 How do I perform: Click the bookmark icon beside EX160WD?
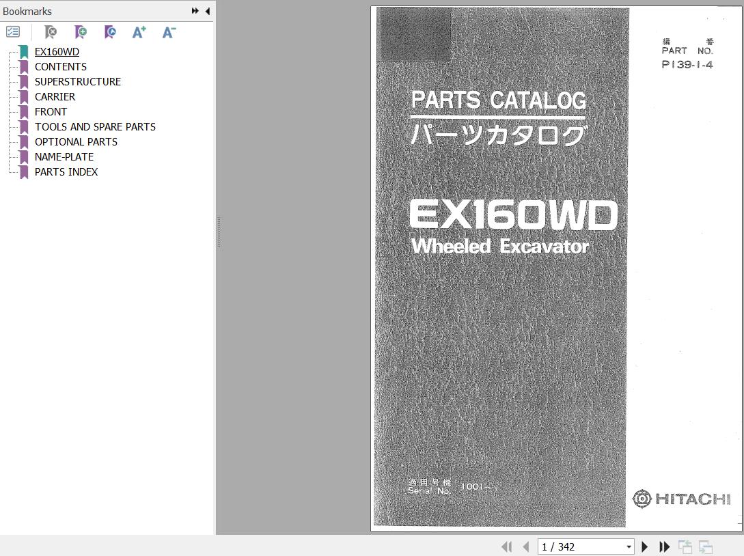coord(24,52)
